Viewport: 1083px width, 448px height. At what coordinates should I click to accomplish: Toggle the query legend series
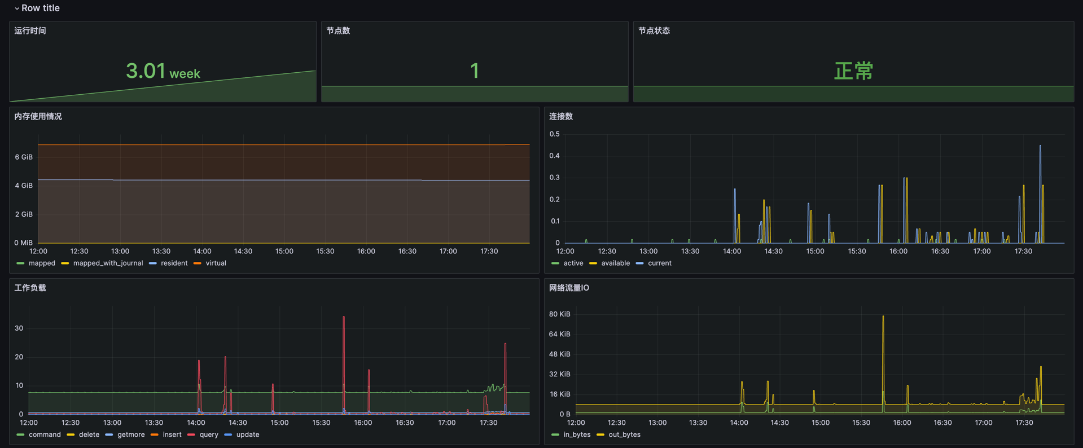pos(209,434)
